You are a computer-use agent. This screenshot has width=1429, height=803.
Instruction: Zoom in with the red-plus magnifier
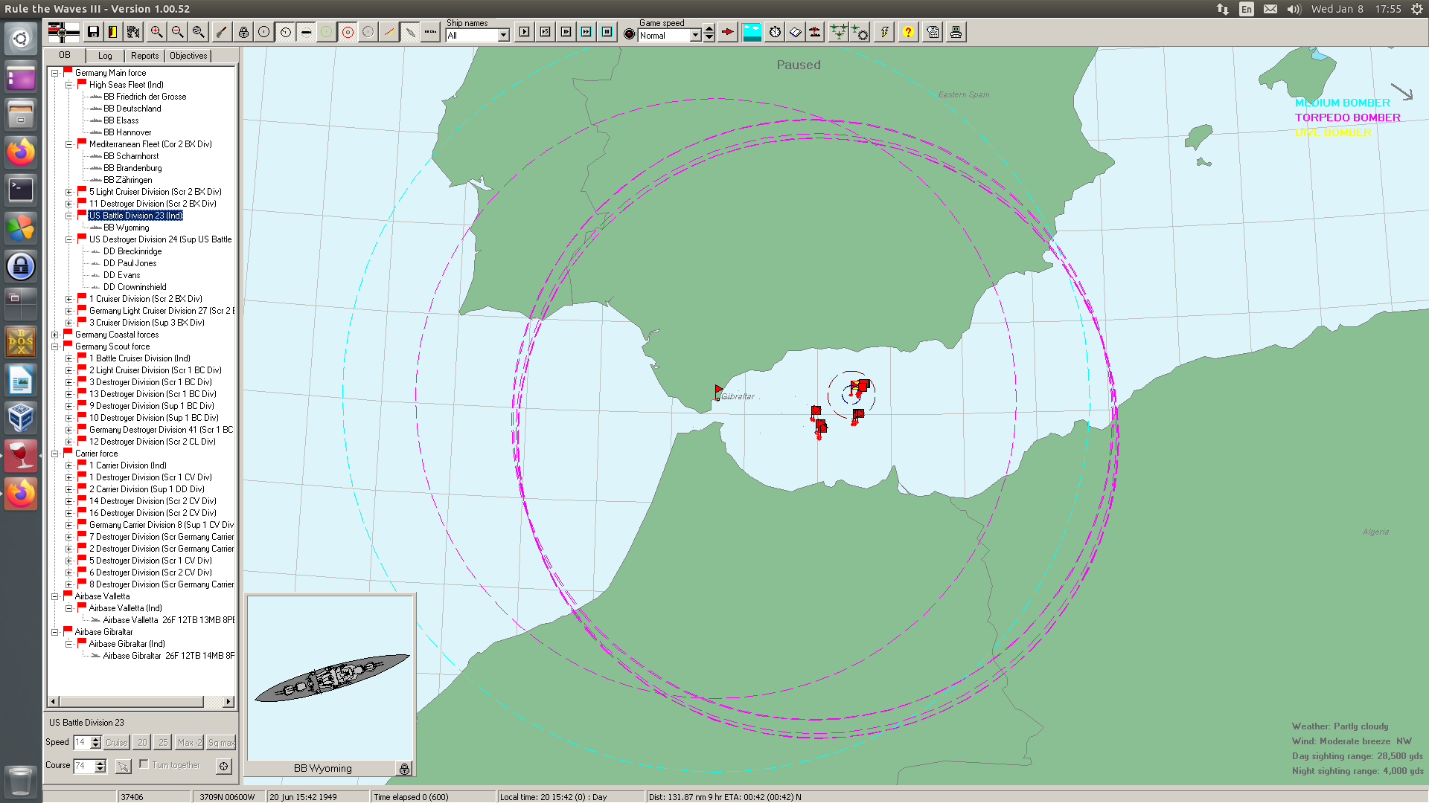pos(156,32)
